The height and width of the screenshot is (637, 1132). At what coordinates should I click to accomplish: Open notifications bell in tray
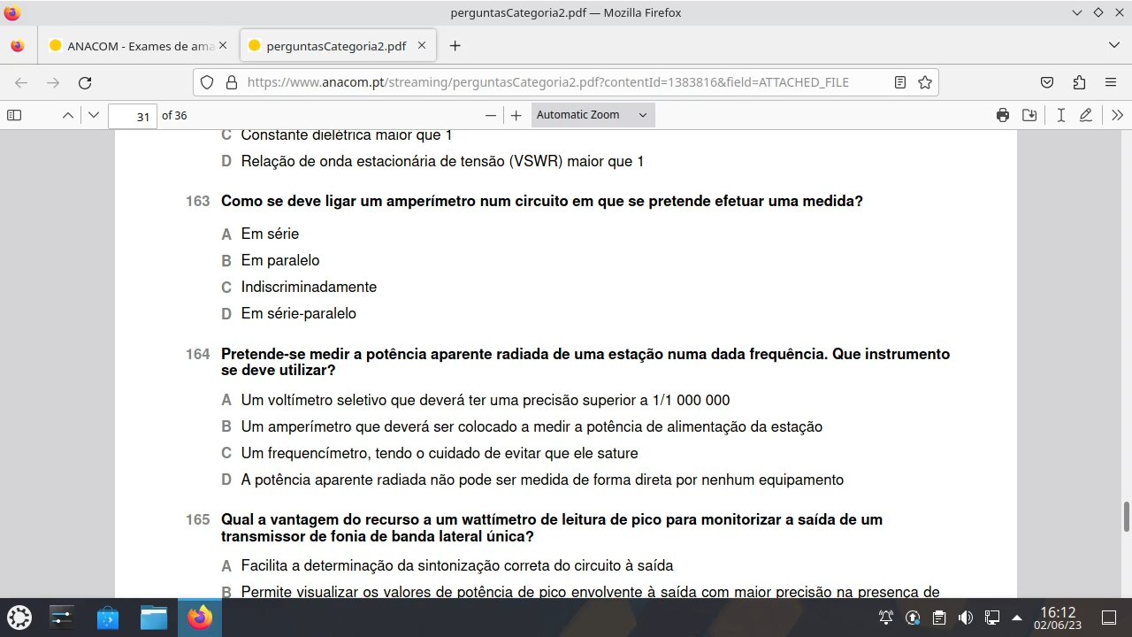(885, 618)
